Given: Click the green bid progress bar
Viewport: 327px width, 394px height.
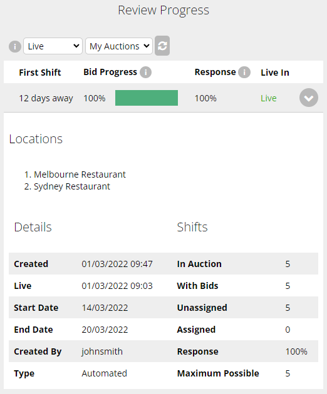Looking at the screenshot, I should pos(147,98).
